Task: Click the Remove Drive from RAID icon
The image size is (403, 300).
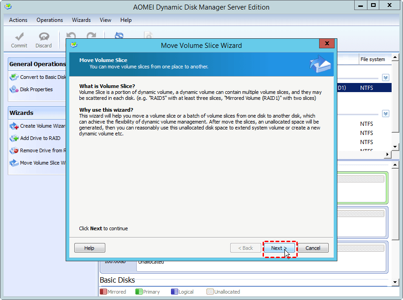Action: (x=14, y=150)
